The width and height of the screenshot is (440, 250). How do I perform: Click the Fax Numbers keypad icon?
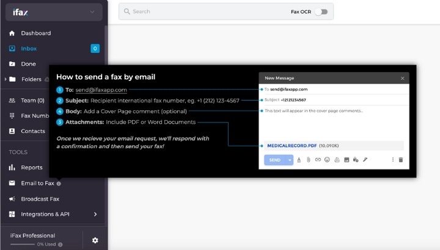coord(12,116)
